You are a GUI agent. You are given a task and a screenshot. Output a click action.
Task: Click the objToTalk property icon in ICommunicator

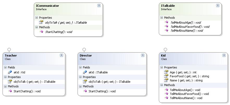pyautogui.click(x=41, y=22)
